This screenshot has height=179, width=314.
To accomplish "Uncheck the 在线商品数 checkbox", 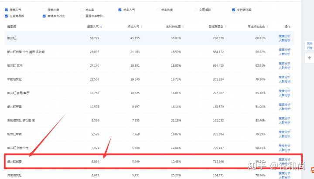I will click(6, 16).
